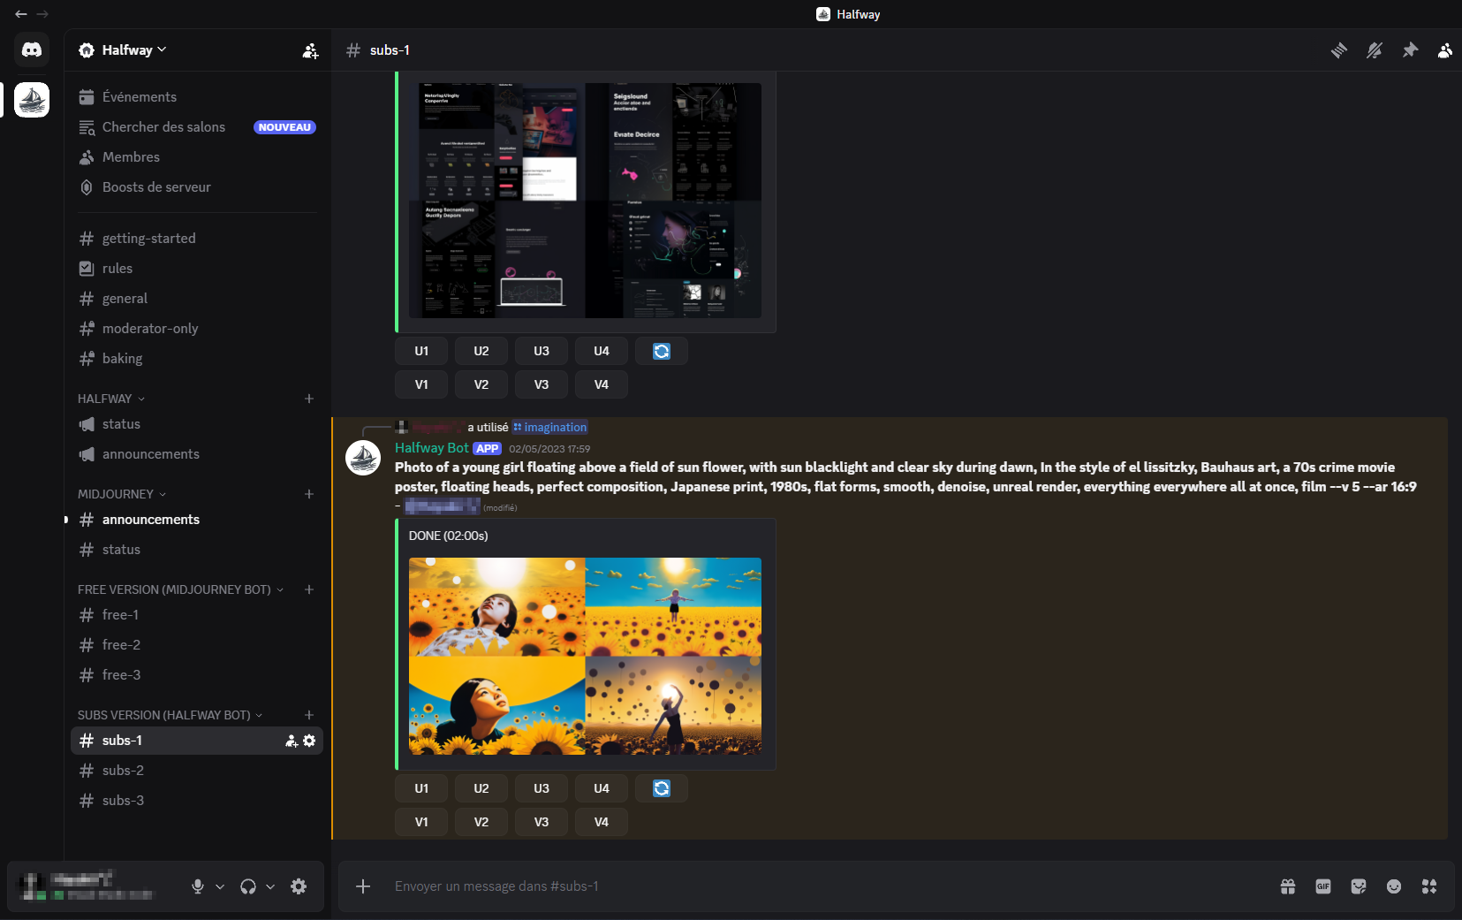
Task: Show the member list panel
Action: [1444, 50]
